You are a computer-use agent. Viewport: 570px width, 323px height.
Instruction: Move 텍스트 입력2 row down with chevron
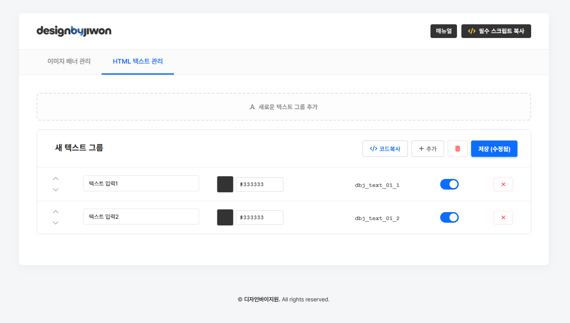[56, 223]
